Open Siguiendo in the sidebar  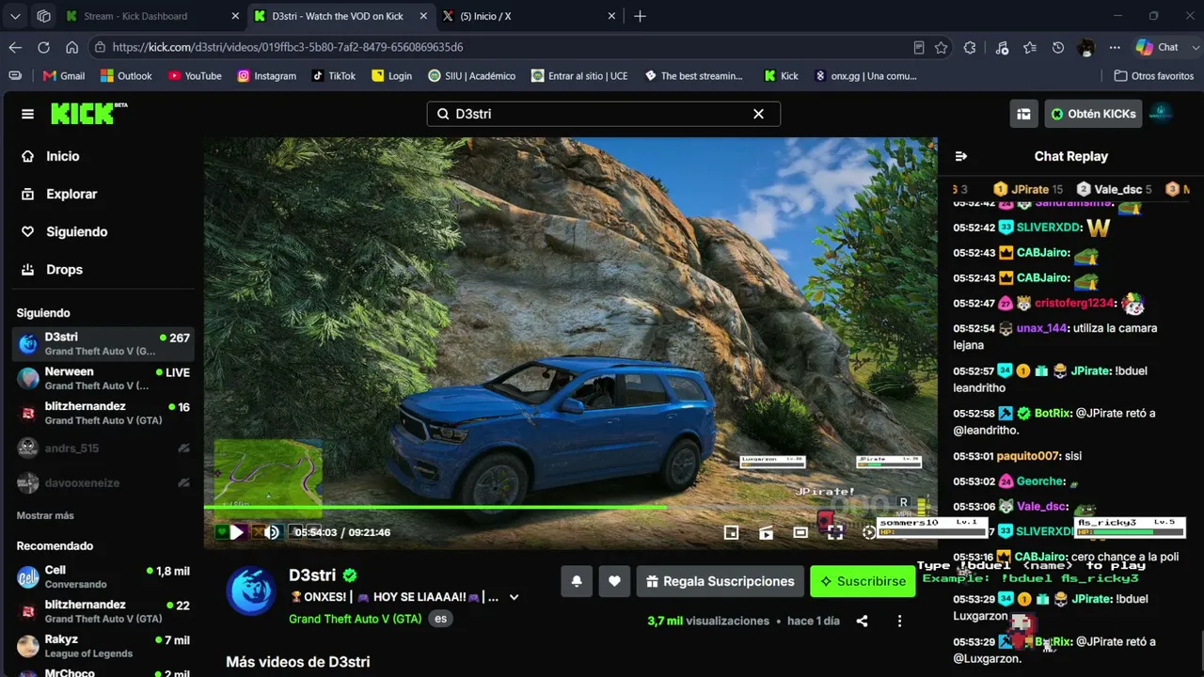[77, 231]
